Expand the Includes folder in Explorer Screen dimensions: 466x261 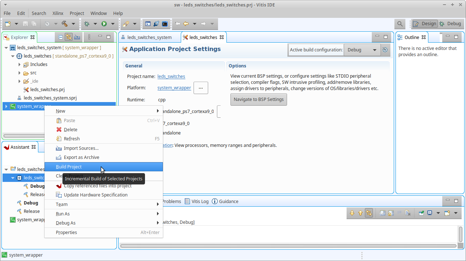tap(20, 65)
